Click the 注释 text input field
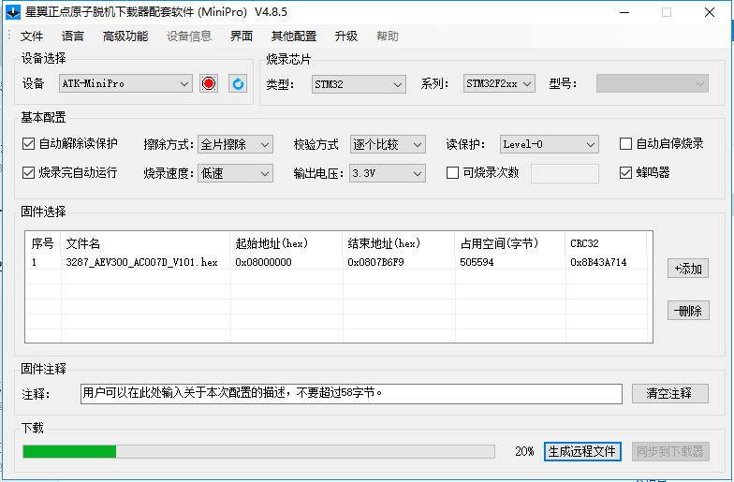Viewport: 734px width, 482px height. (351, 393)
